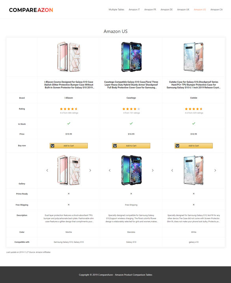Screen dimensions: 231x283
Task: Switch to Multiple Tables page
Action: point(116,9)
